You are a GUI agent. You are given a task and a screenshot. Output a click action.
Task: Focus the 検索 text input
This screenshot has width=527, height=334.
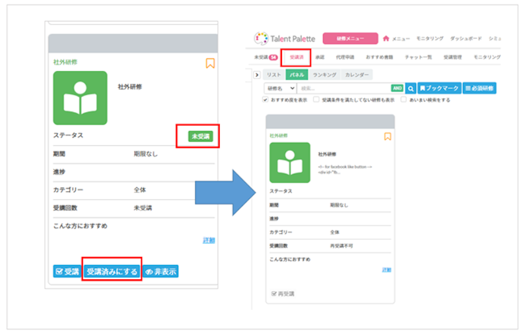(343, 88)
